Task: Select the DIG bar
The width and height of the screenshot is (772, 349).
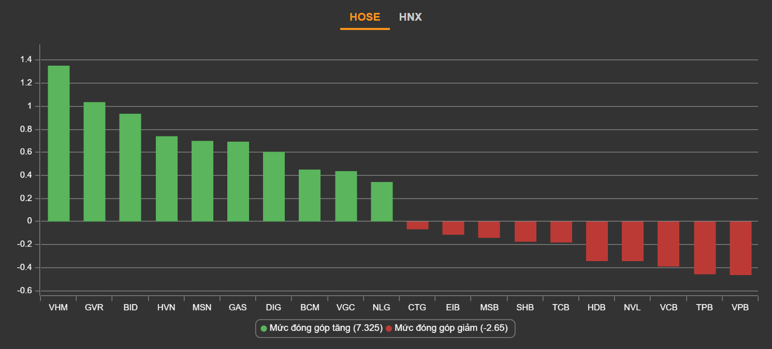Action: click(x=274, y=187)
